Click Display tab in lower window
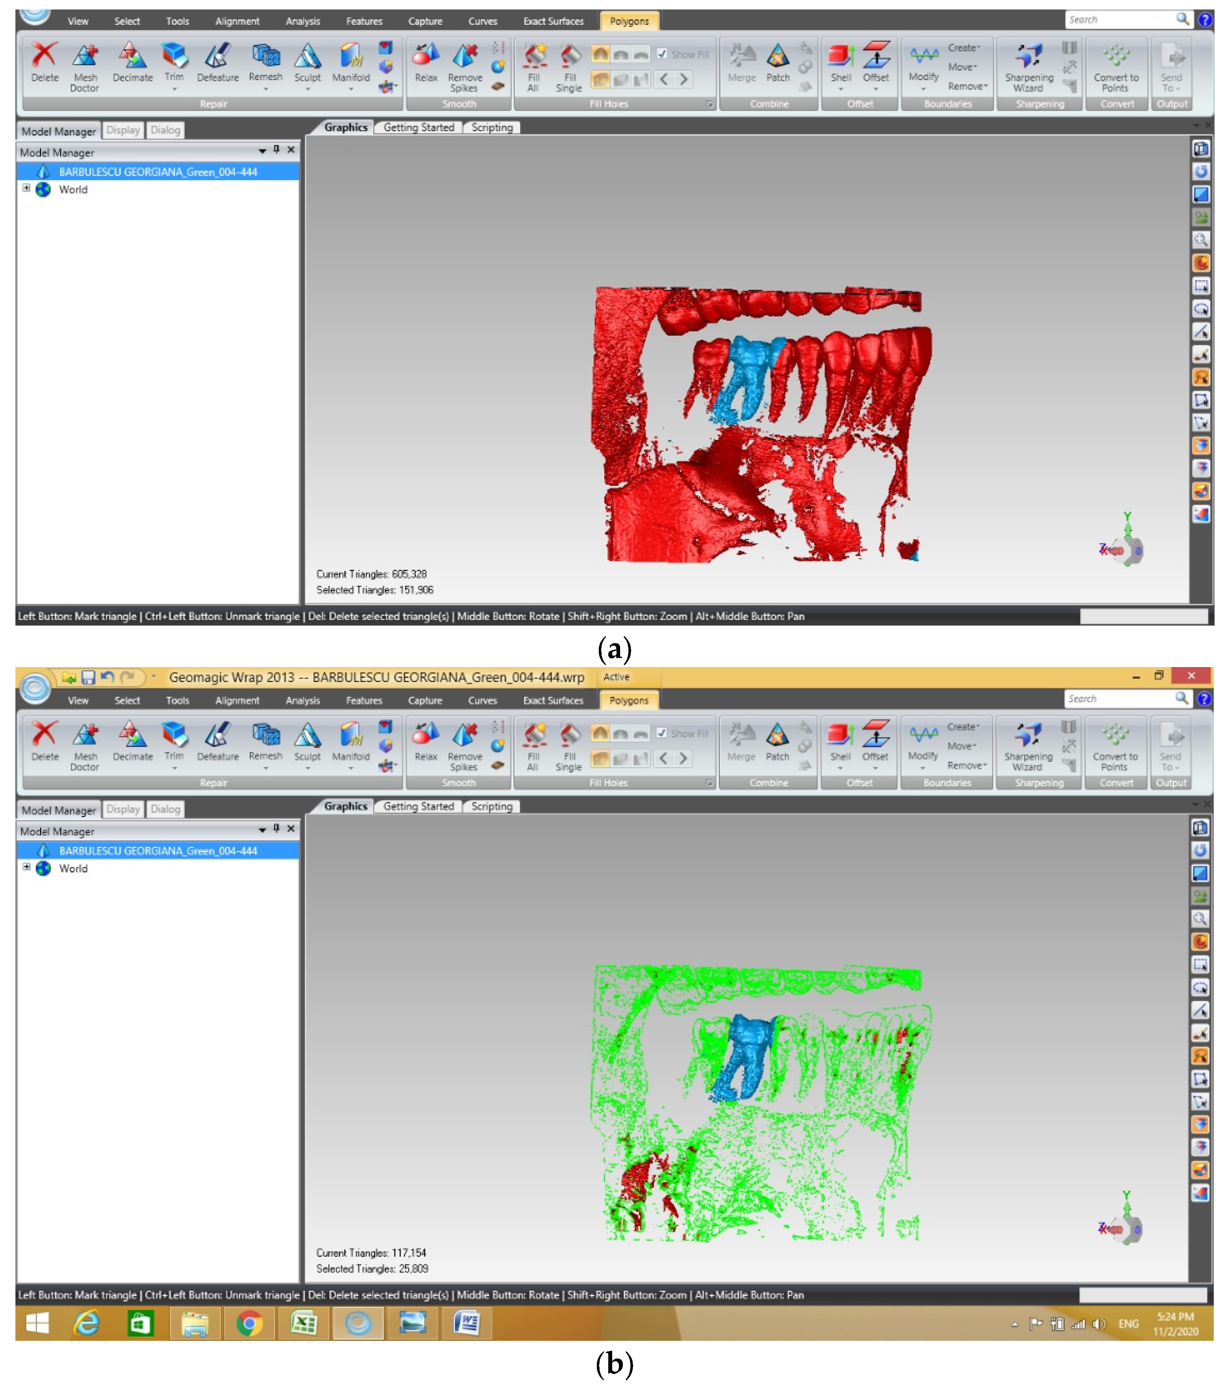1226x1389 pixels. tap(123, 809)
